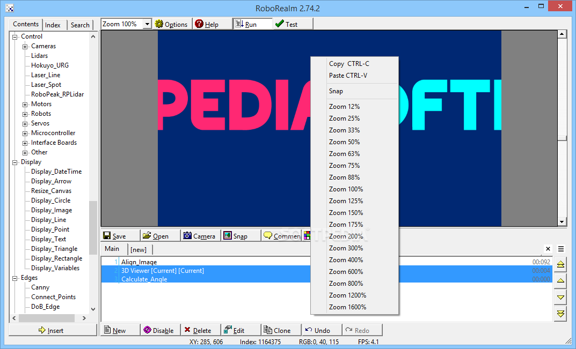Expand the Cameras tree node
Screen dimensions: 576x349
25,47
